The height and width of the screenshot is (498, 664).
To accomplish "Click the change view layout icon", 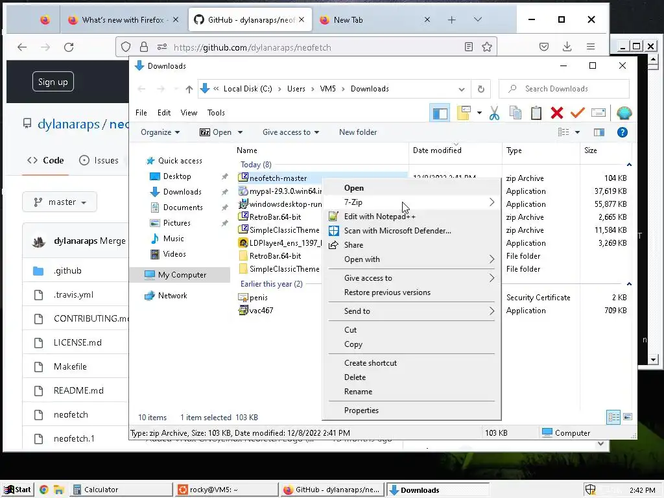I will click(563, 132).
